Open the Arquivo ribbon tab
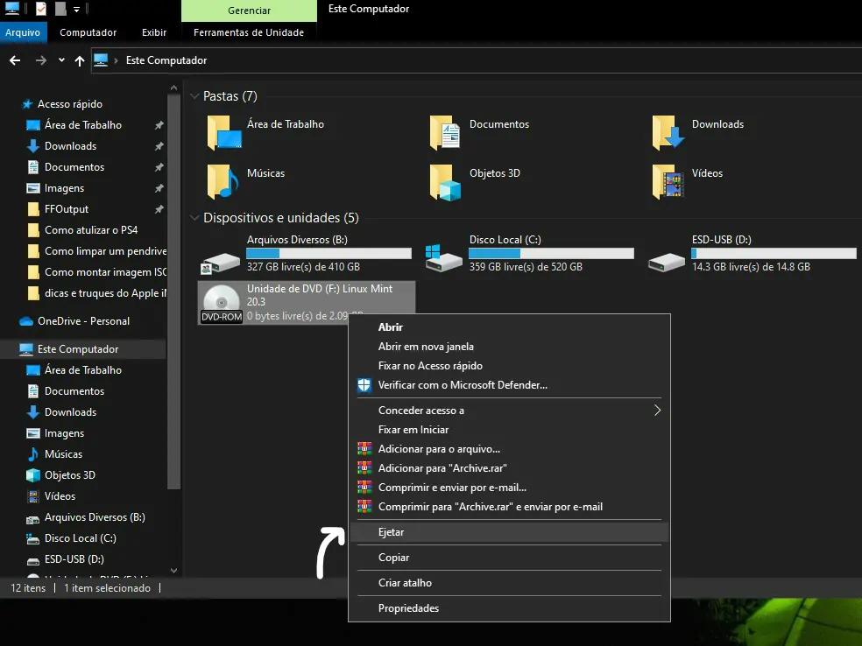862x646 pixels. [x=23, y=32]
